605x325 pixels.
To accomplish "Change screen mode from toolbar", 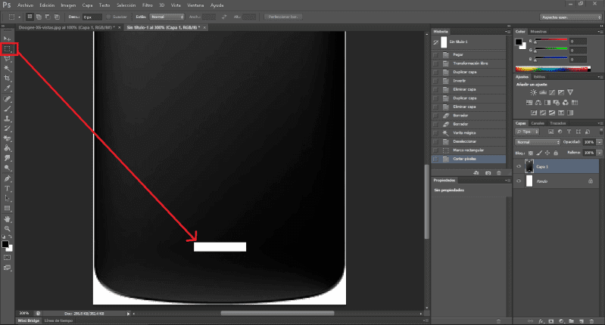I will (x=7, y=268).
